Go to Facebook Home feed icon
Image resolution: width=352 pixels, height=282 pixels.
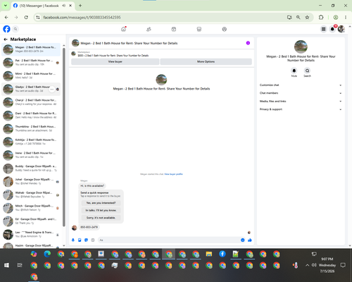tap(123, 29)
